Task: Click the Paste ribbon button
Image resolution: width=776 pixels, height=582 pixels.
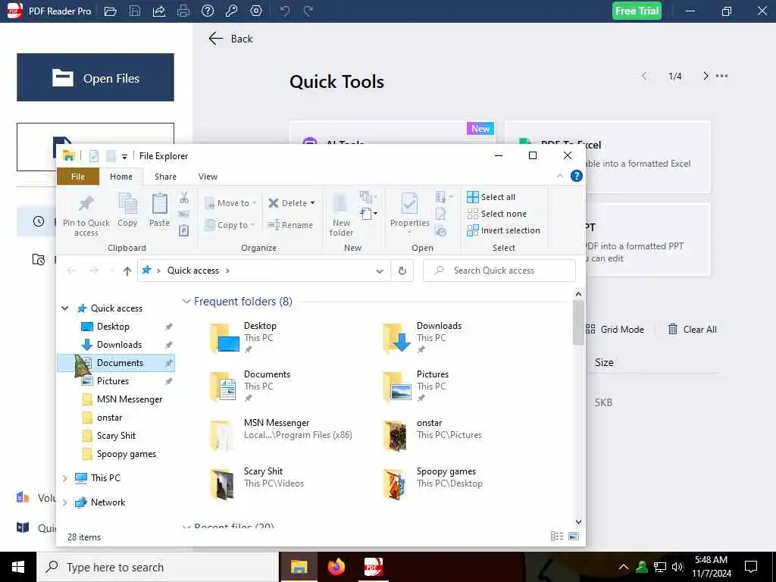Action: 159,211
